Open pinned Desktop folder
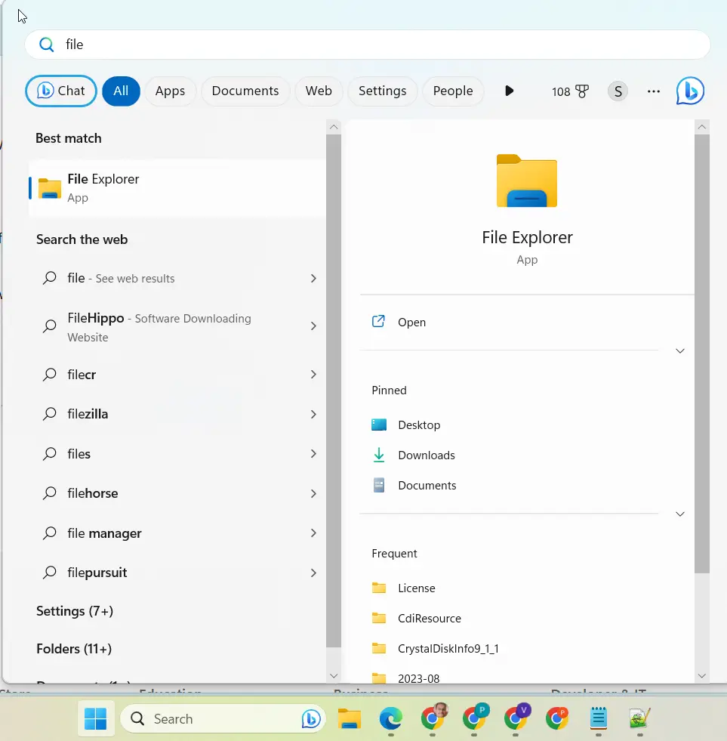 [x=419, y=425]
